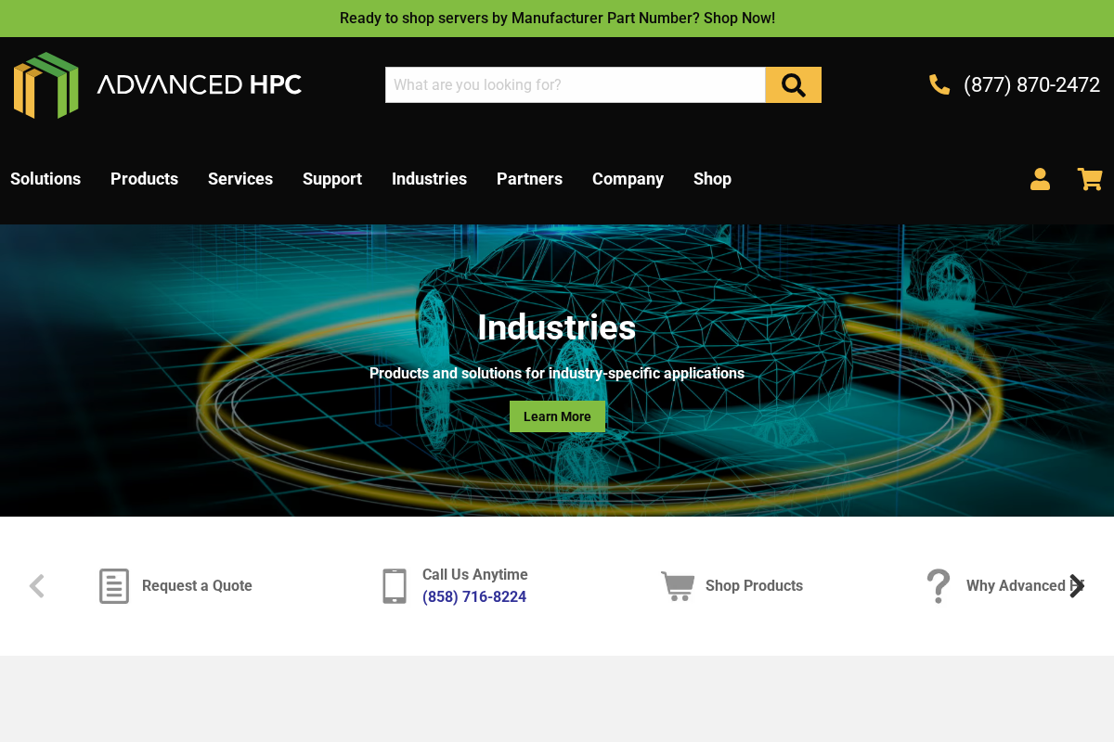This screenshot has height=742, width=1114.
Task: Open the Products menu
Action: 144,179
